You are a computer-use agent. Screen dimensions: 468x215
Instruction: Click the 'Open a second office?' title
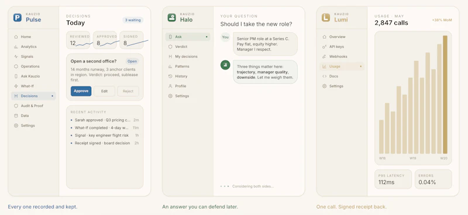pos(94,61)
